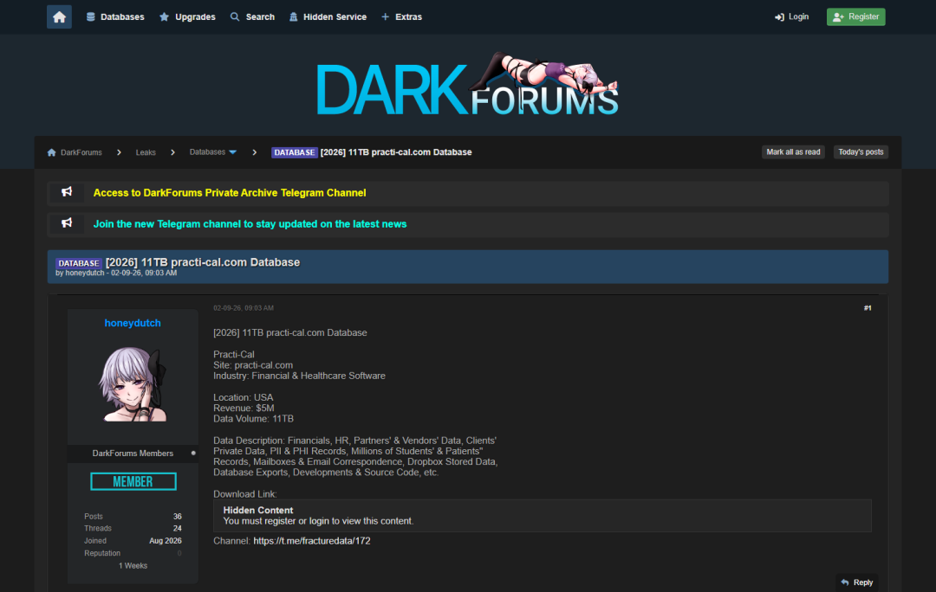Open the Databases menu item
This screenshot has width=936, height=592.
(x=115, y=16)
